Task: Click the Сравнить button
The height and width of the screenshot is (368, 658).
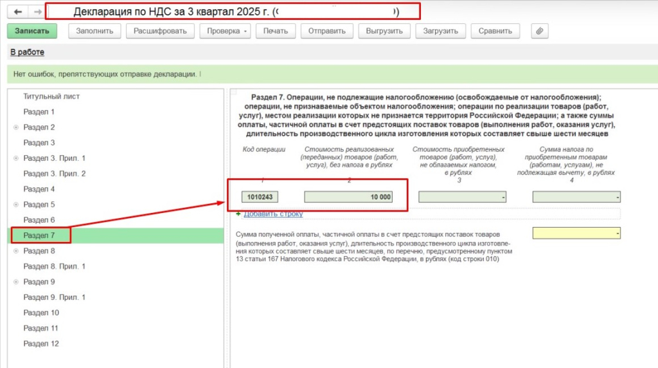Action: pyautogui.click(x=495, y=31)
